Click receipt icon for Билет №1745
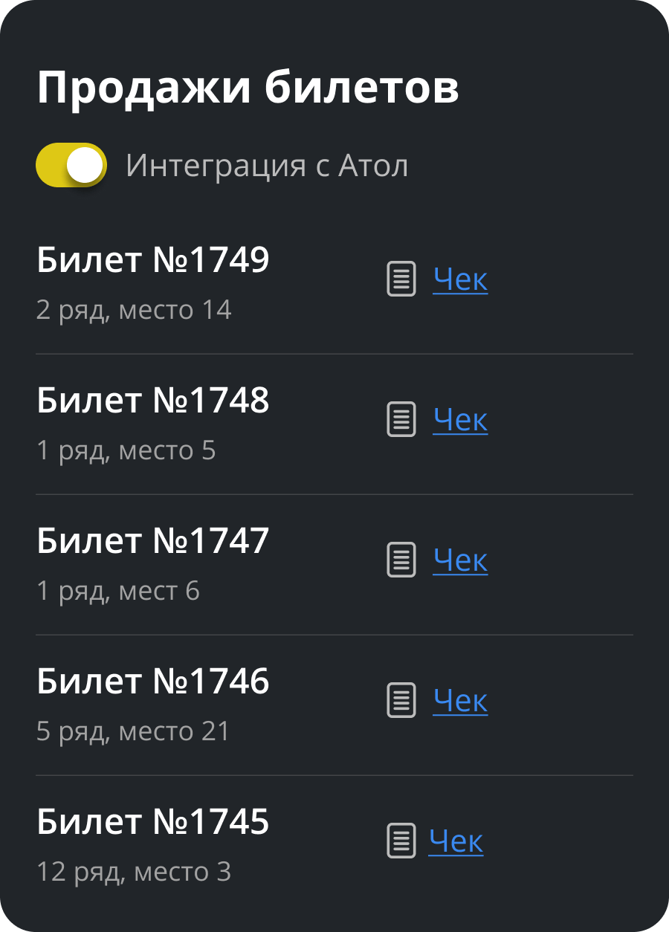Image resolution: width=669 pixels, height=932 pixels. pyautogui.click(x=401, y=841)
